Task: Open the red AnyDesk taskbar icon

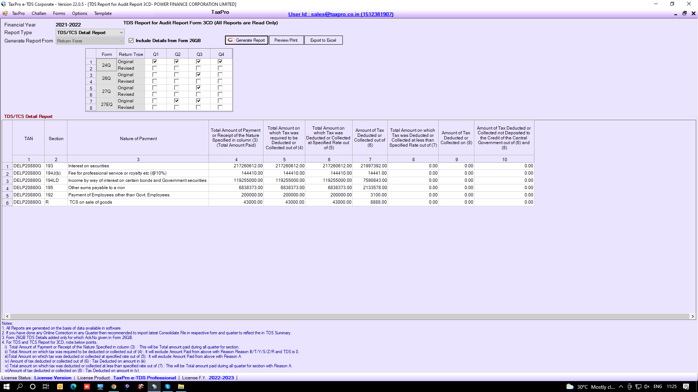Action: click(87, 387)
